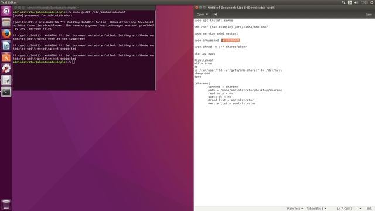This screenshot has width=375, height=211.
Task: Click the '#!/bin/bash' line in gedit
Action: (x=204, y=60)
